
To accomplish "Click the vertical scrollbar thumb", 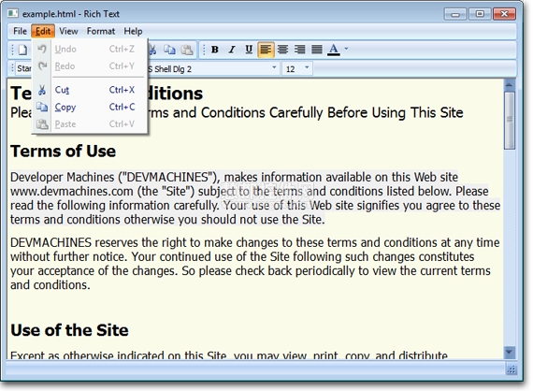I will [510, 120].
